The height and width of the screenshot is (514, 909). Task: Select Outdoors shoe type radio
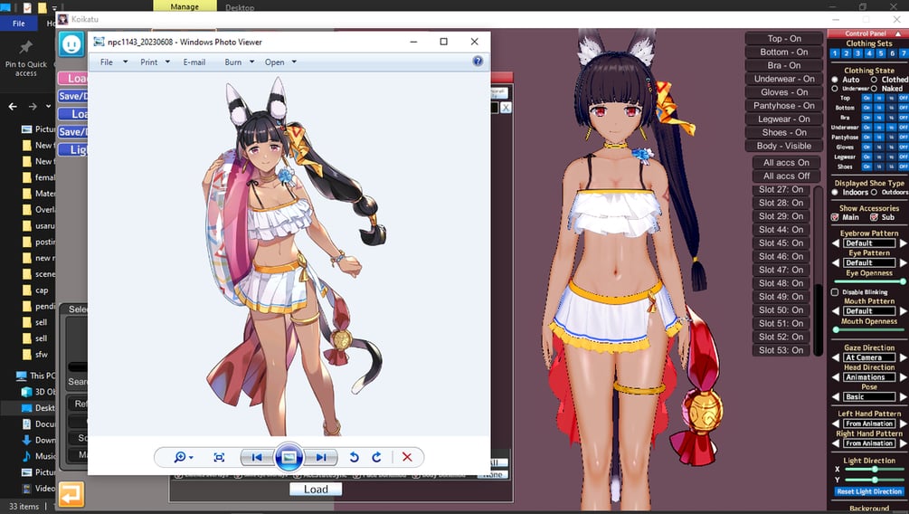(x=874, y=192)
